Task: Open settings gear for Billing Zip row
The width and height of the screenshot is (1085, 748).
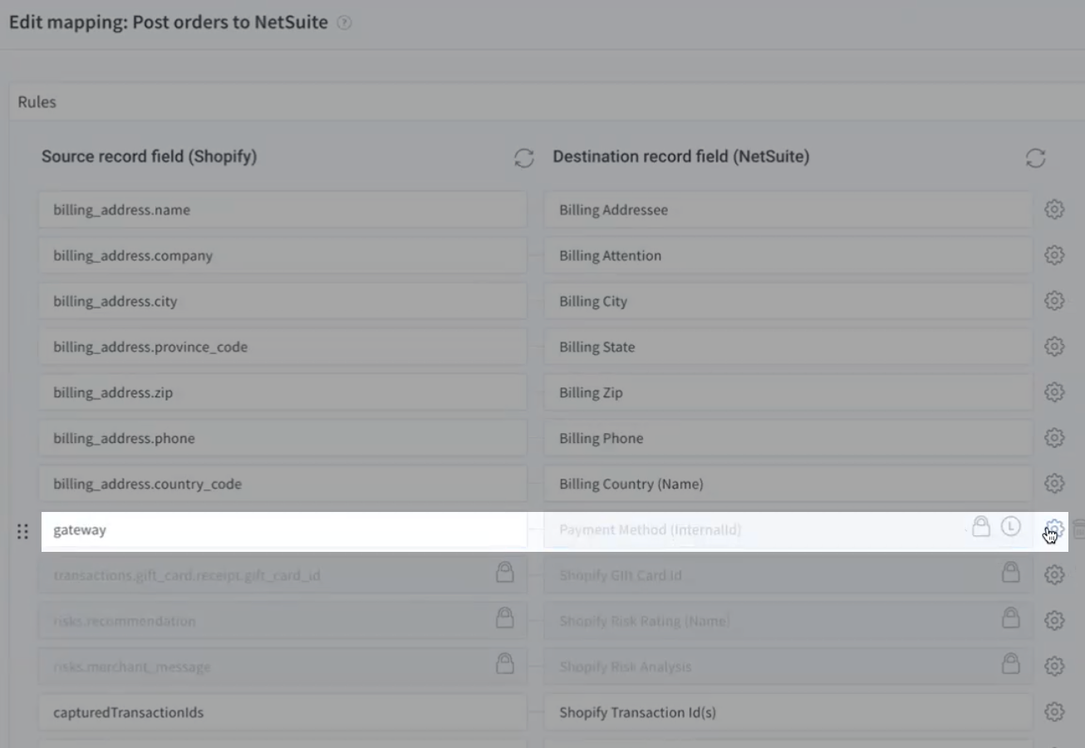Action: [x=1054, y=392]
